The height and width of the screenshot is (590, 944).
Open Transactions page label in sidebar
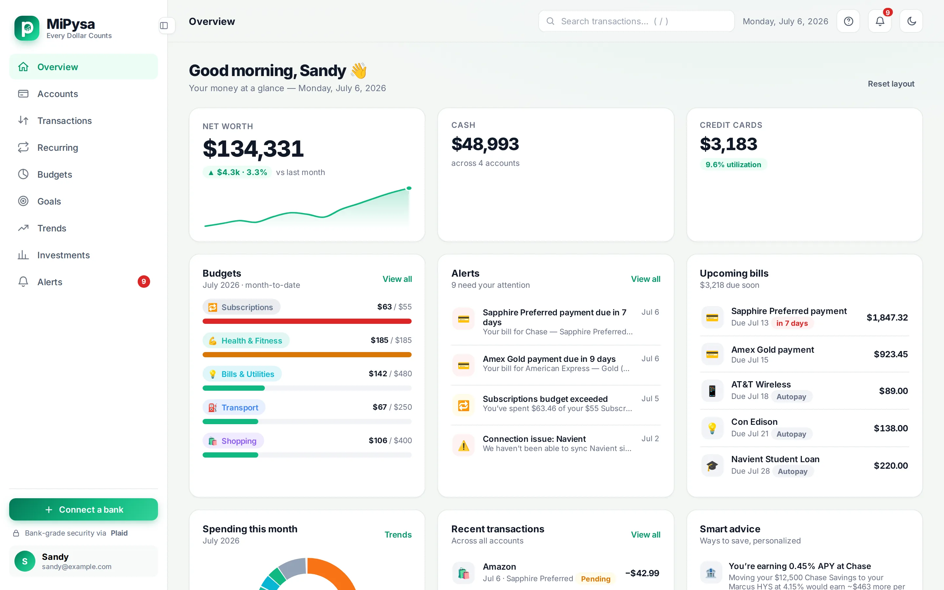[x=65, y=121]
